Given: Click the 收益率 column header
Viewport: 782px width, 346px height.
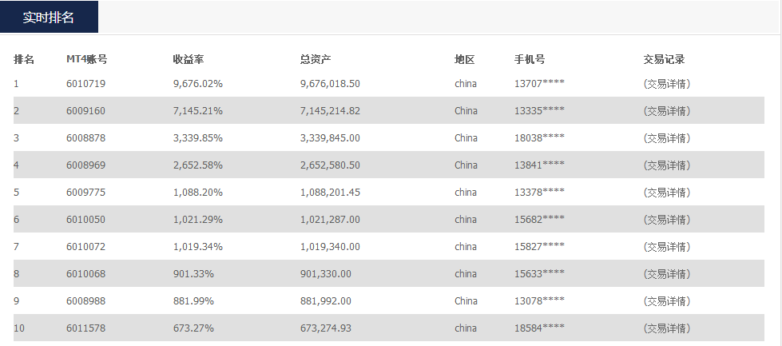Looking at the screenshot, I should (x=187, y=59).
